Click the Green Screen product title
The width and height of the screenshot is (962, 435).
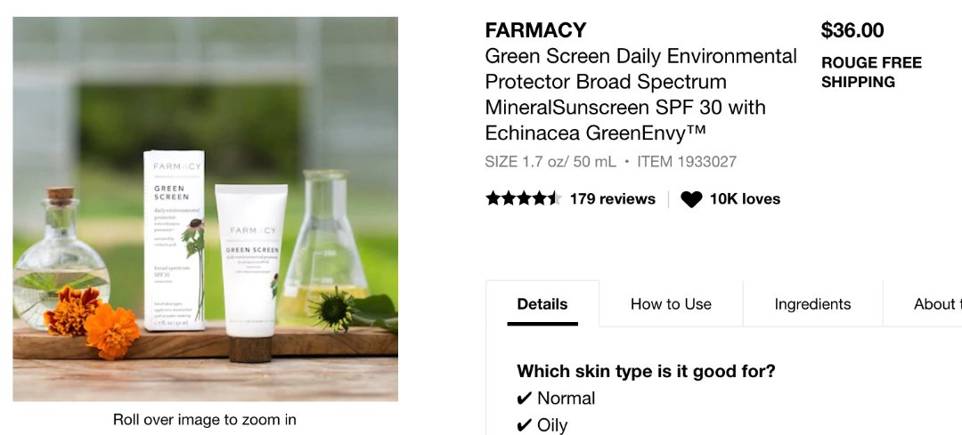tap(640, 94)
